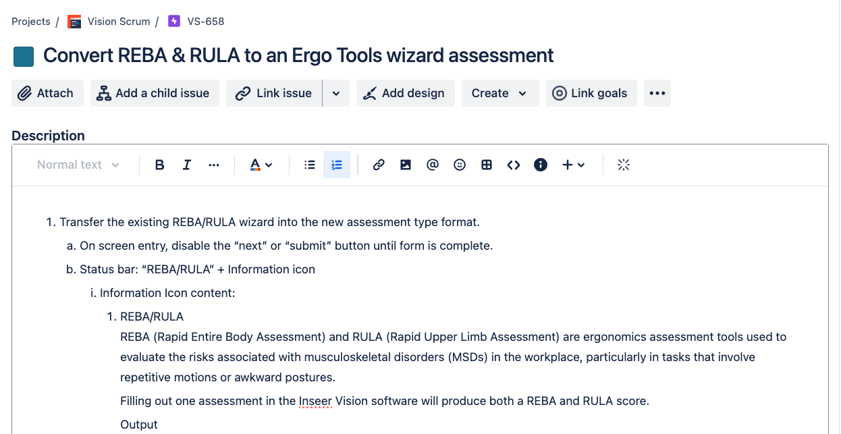Screen dimensions: 841x434
Task: Click the issue title to edit it
Action: click(298, 55)
